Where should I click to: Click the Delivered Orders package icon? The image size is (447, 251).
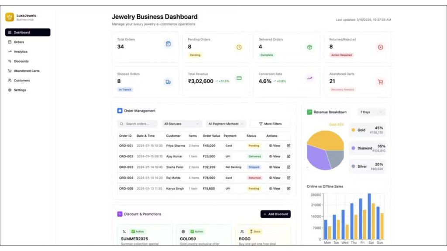309,47
